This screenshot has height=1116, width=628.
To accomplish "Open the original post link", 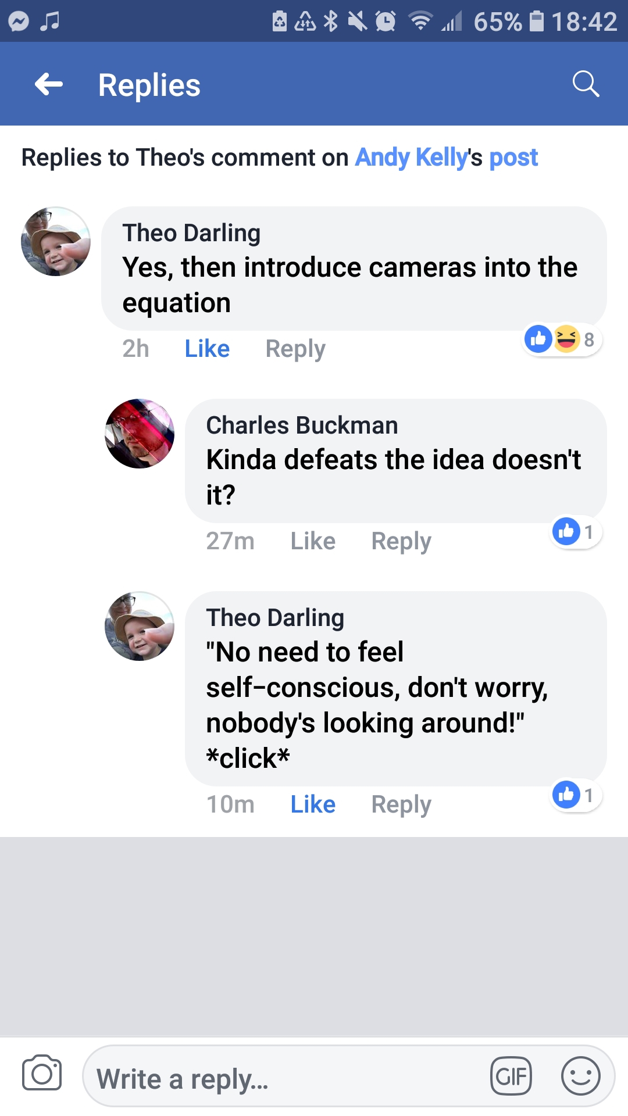I will [513, 158].
